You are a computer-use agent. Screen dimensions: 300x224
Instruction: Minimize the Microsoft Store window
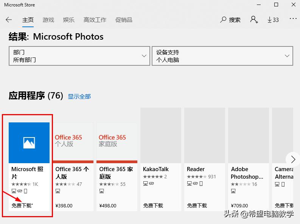coord(259,5)
